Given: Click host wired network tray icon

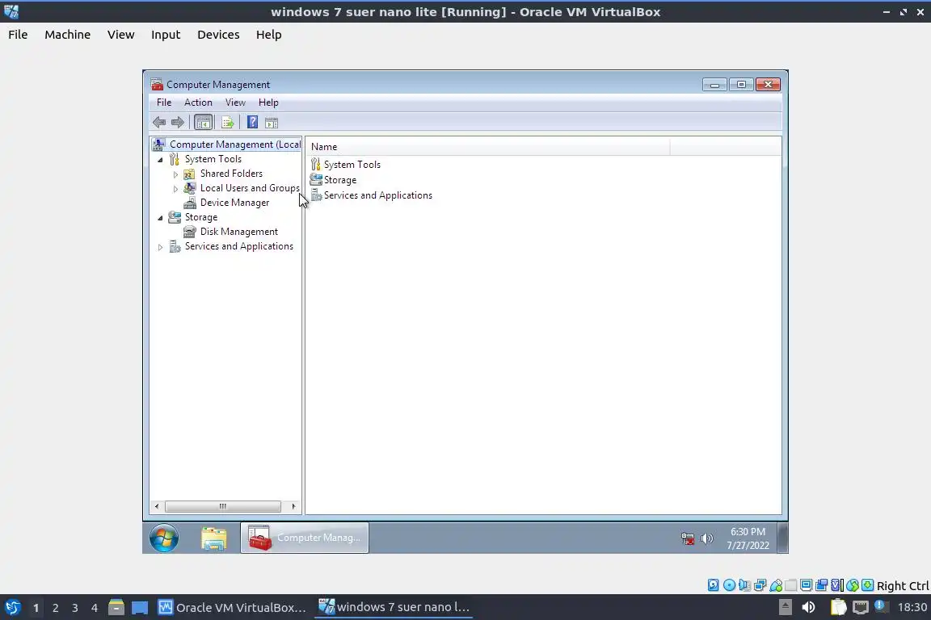Looking at the screenshot, I should tap(861, 607).
